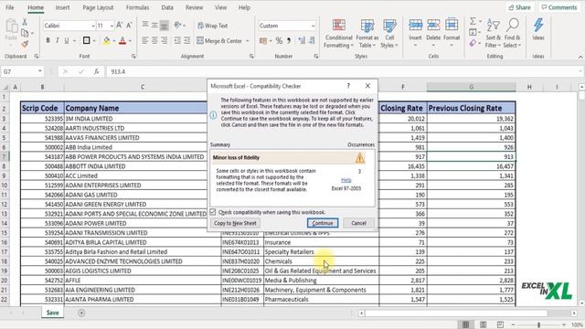Open fill color dropdown arrow
Image resolution: width=585 pixels, height=329 pixels.
pos(113,40)
